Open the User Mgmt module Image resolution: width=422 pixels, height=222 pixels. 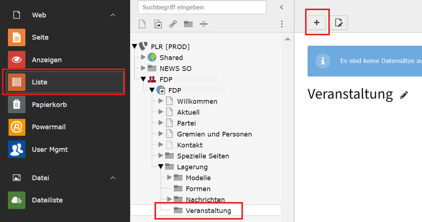coord(65,149)
